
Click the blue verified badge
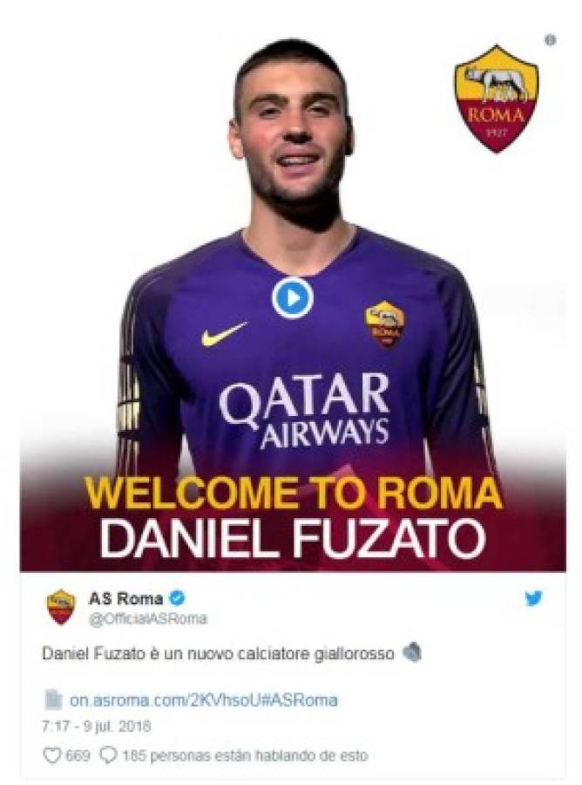click(x=177, y=598)
